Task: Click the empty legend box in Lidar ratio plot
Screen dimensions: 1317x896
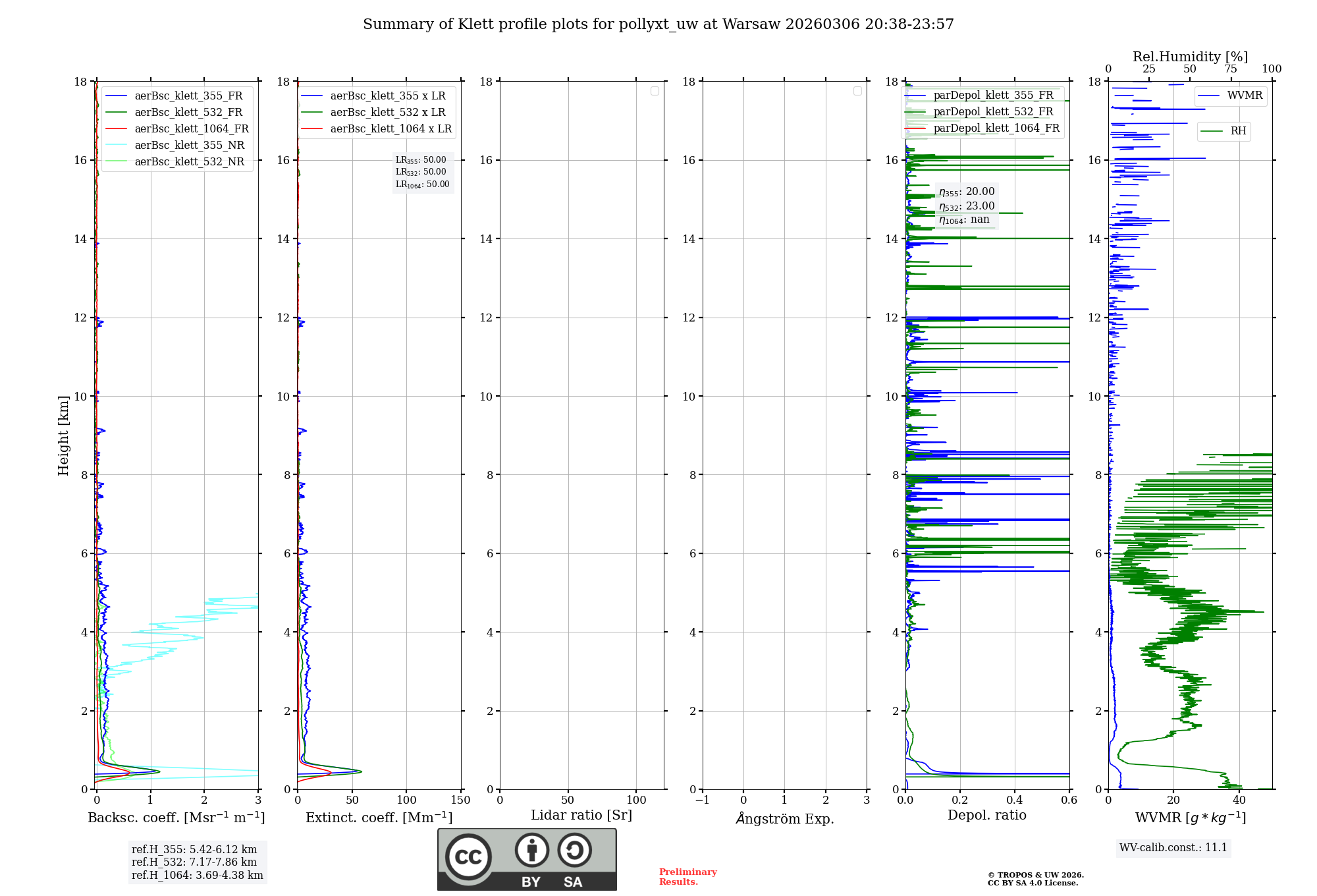Action: pyautogui.click(x=655, y=91)
